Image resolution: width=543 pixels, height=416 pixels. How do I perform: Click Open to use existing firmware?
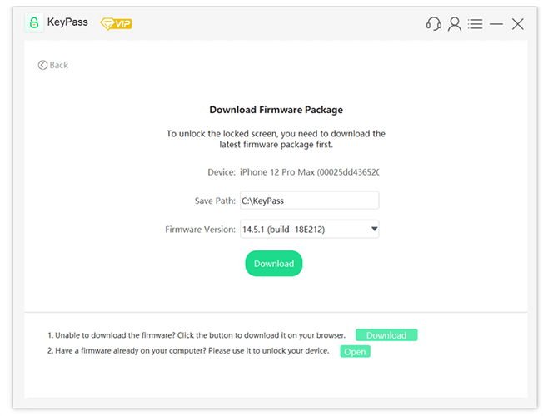coord(355,352)
